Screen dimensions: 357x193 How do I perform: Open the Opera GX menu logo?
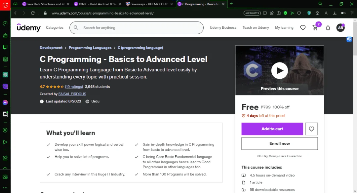[5, 5]
